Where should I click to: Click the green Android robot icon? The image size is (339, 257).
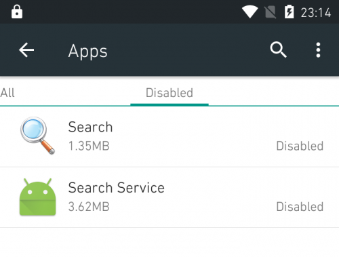pos(37,197)
